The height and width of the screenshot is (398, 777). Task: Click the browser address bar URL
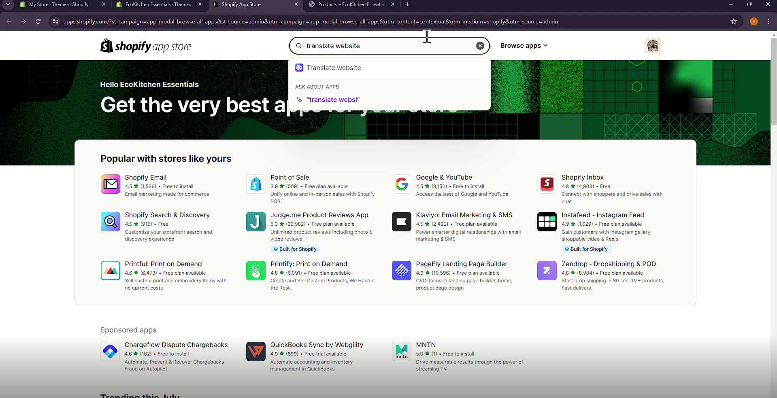pos(311,22)
